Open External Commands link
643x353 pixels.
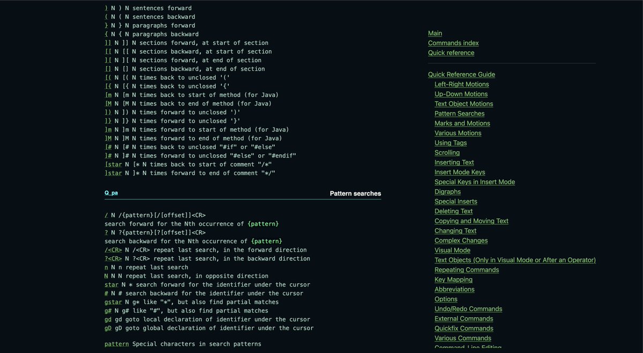pos(464,319)
